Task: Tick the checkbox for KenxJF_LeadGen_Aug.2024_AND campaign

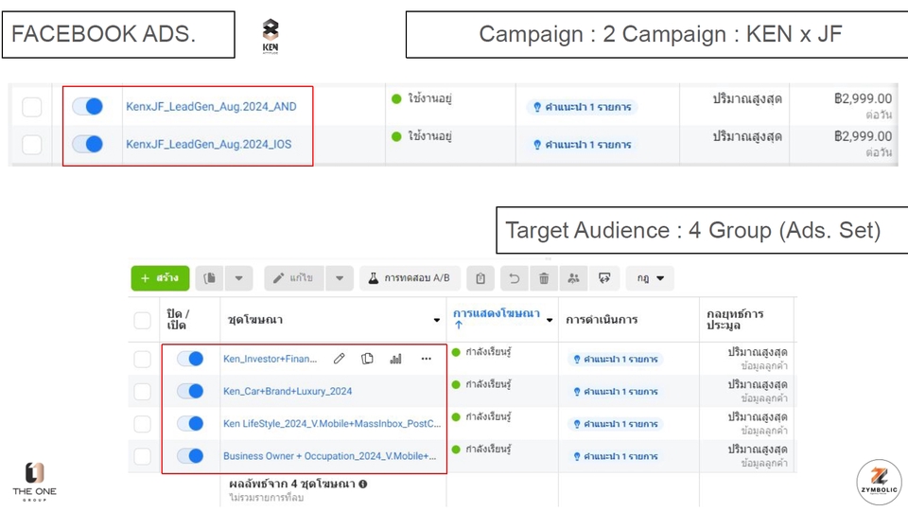Action: click(x=32, y=107)
